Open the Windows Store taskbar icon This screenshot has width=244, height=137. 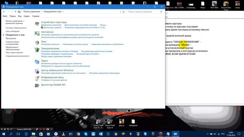coord(41,134)
